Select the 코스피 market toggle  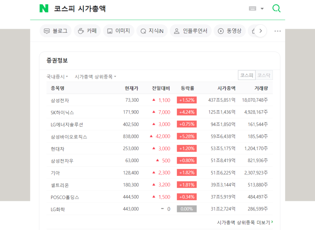(x=247, y=75)
